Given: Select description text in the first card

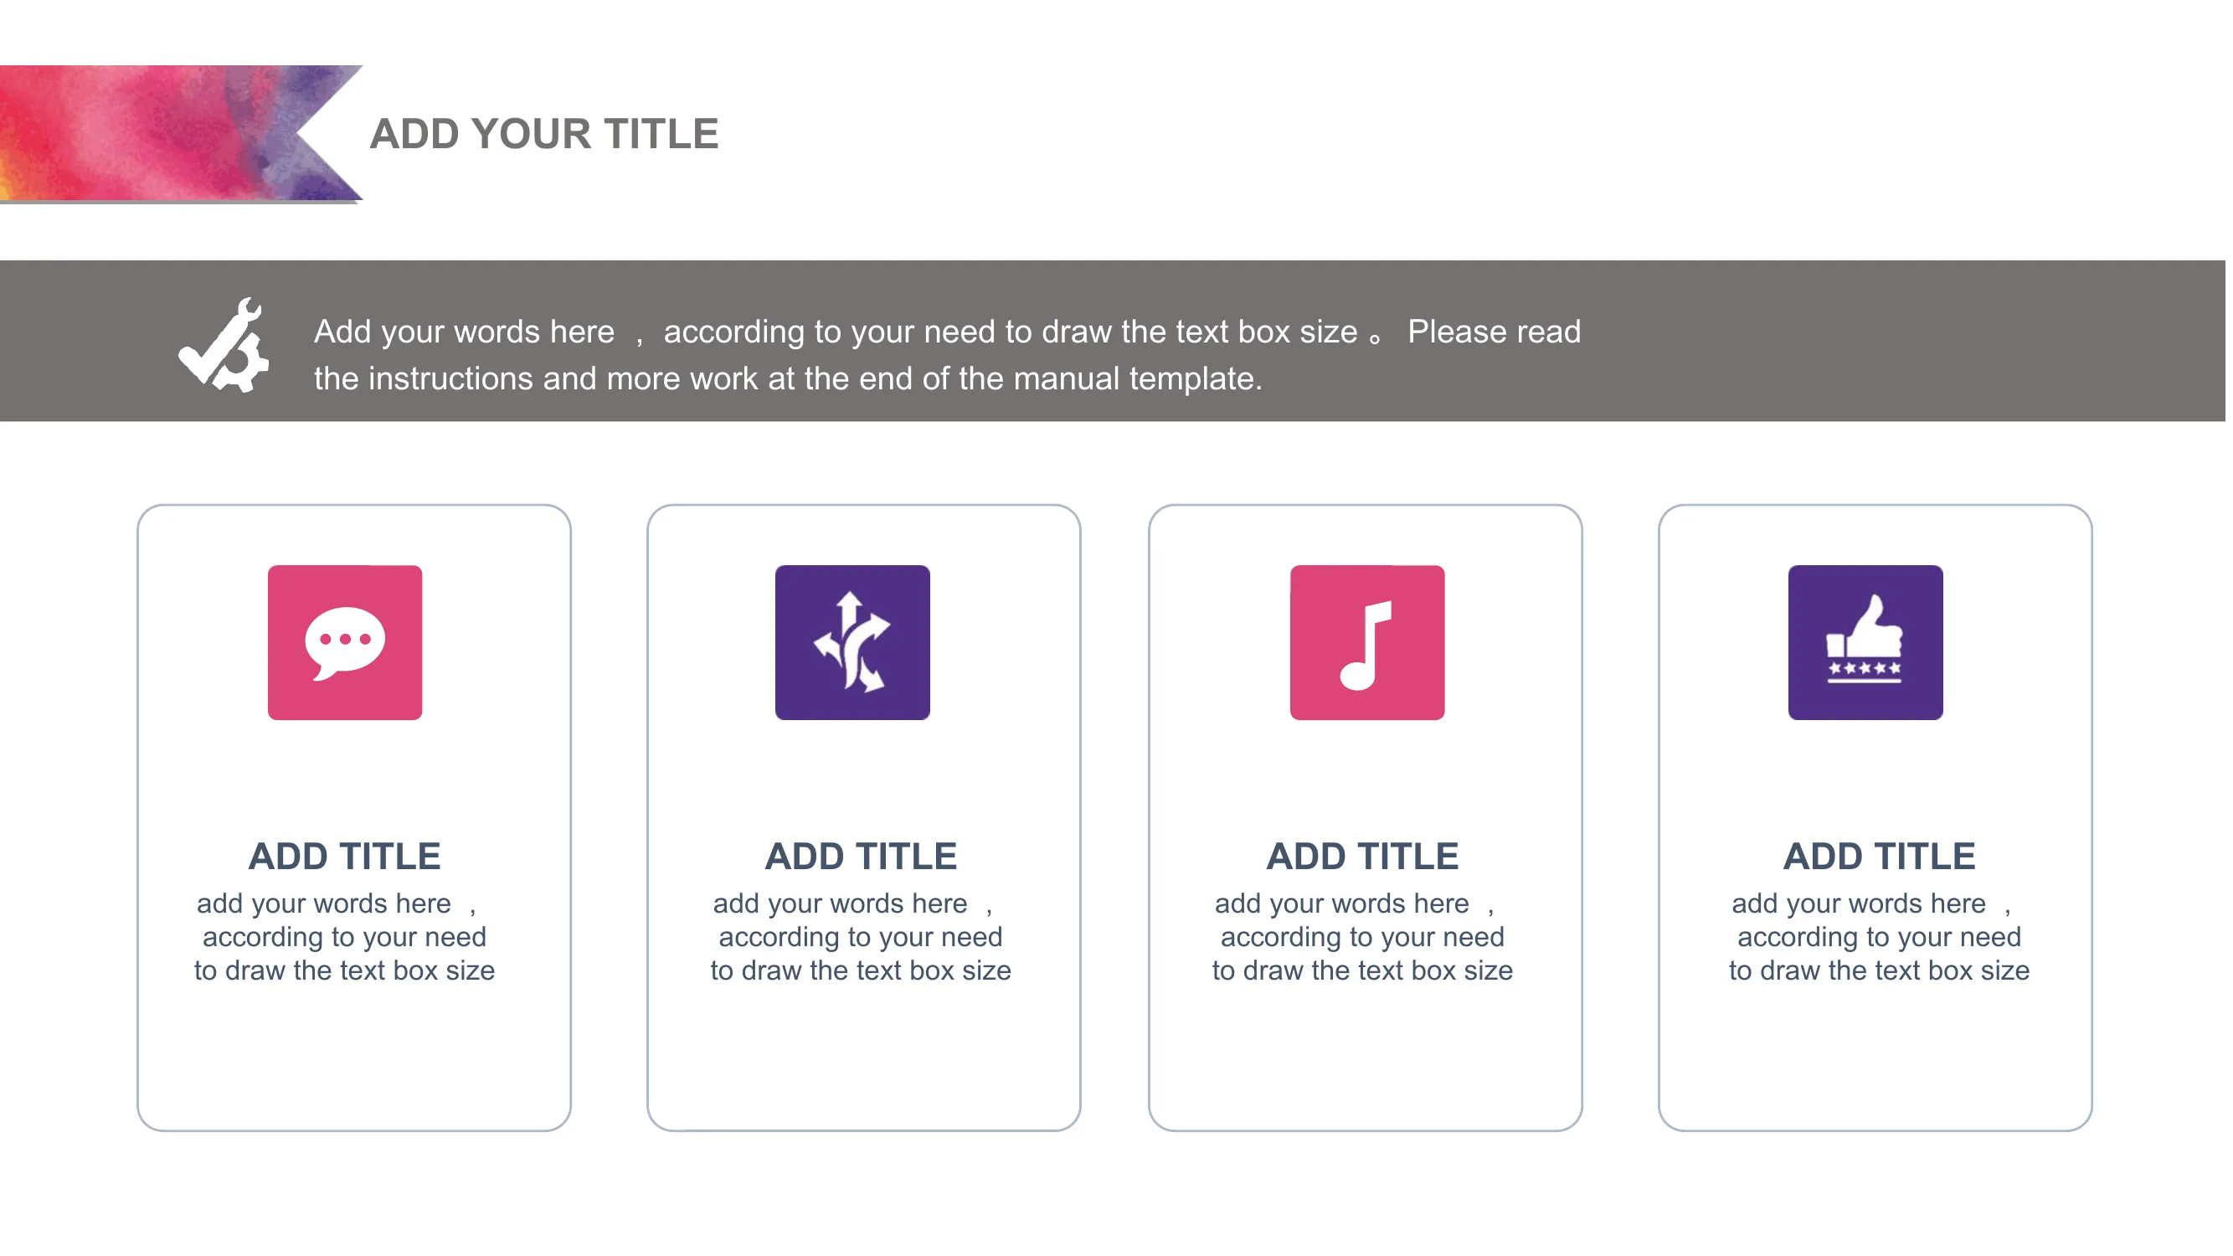Looking at the screenshot, I should (344, 937).
